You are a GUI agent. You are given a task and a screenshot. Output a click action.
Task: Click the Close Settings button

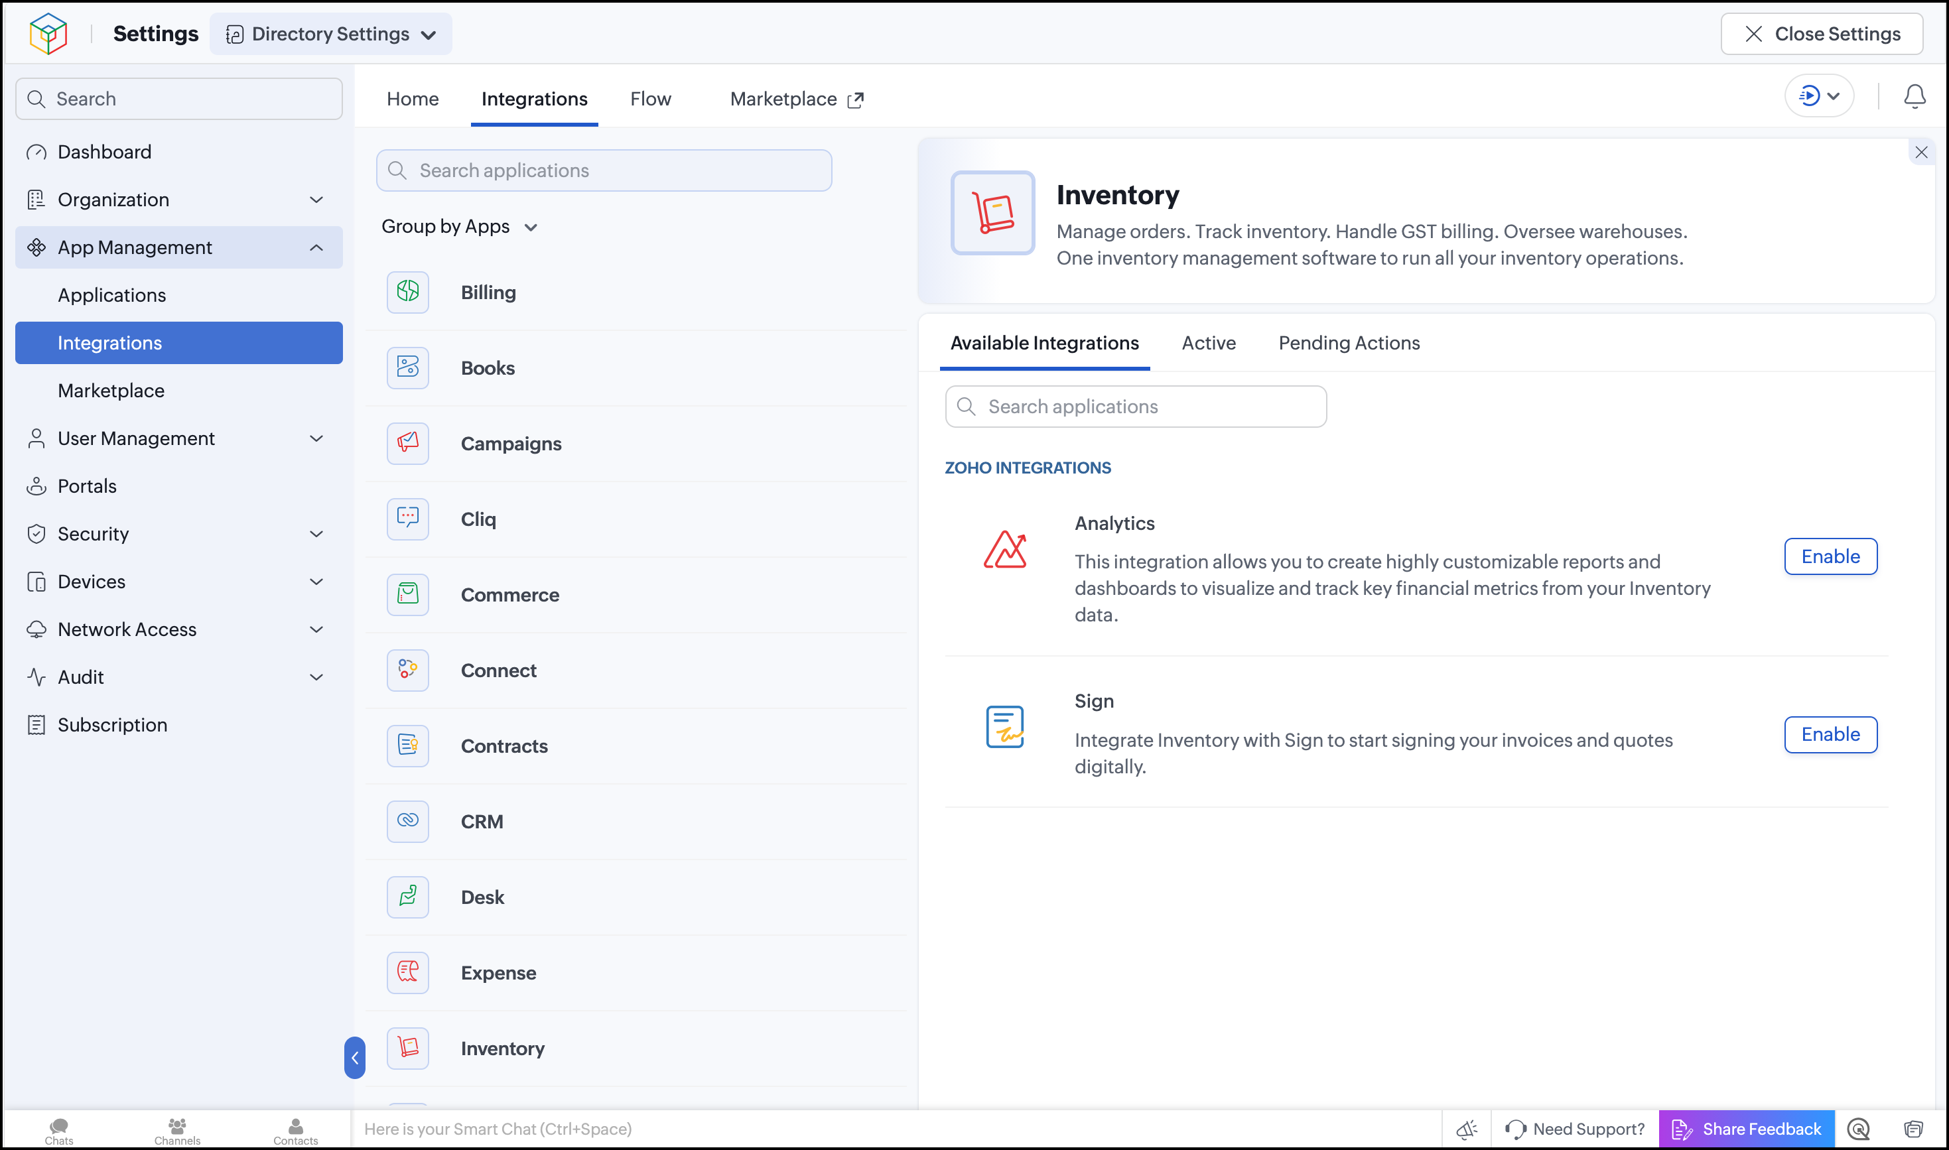click(x=1821, y=33)
